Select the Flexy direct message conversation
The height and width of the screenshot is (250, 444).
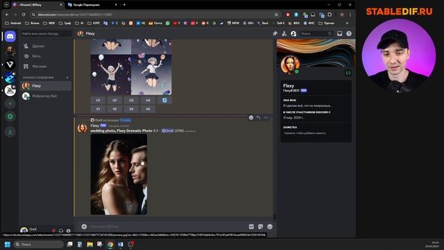pyautogui.click(x=46, y=86)
